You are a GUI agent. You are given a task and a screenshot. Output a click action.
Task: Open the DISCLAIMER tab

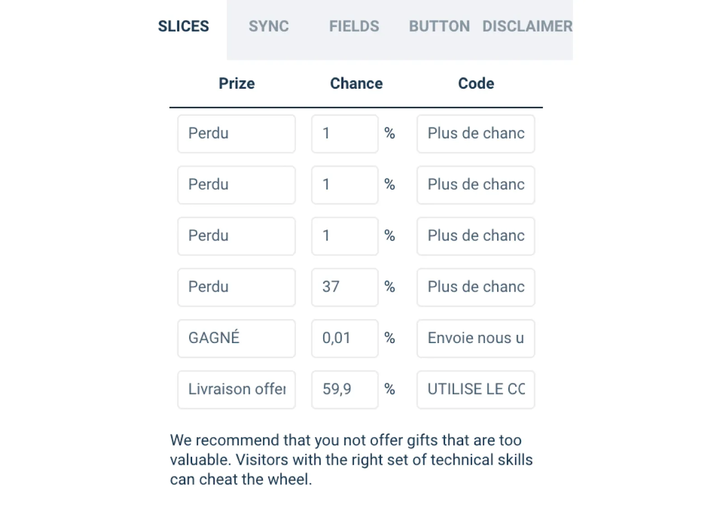coord(527,26)
